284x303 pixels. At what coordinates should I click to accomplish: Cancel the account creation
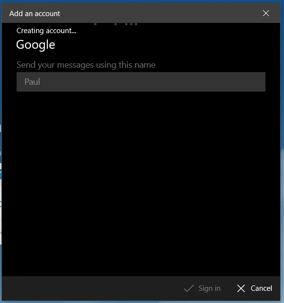(x=255, y=288)
